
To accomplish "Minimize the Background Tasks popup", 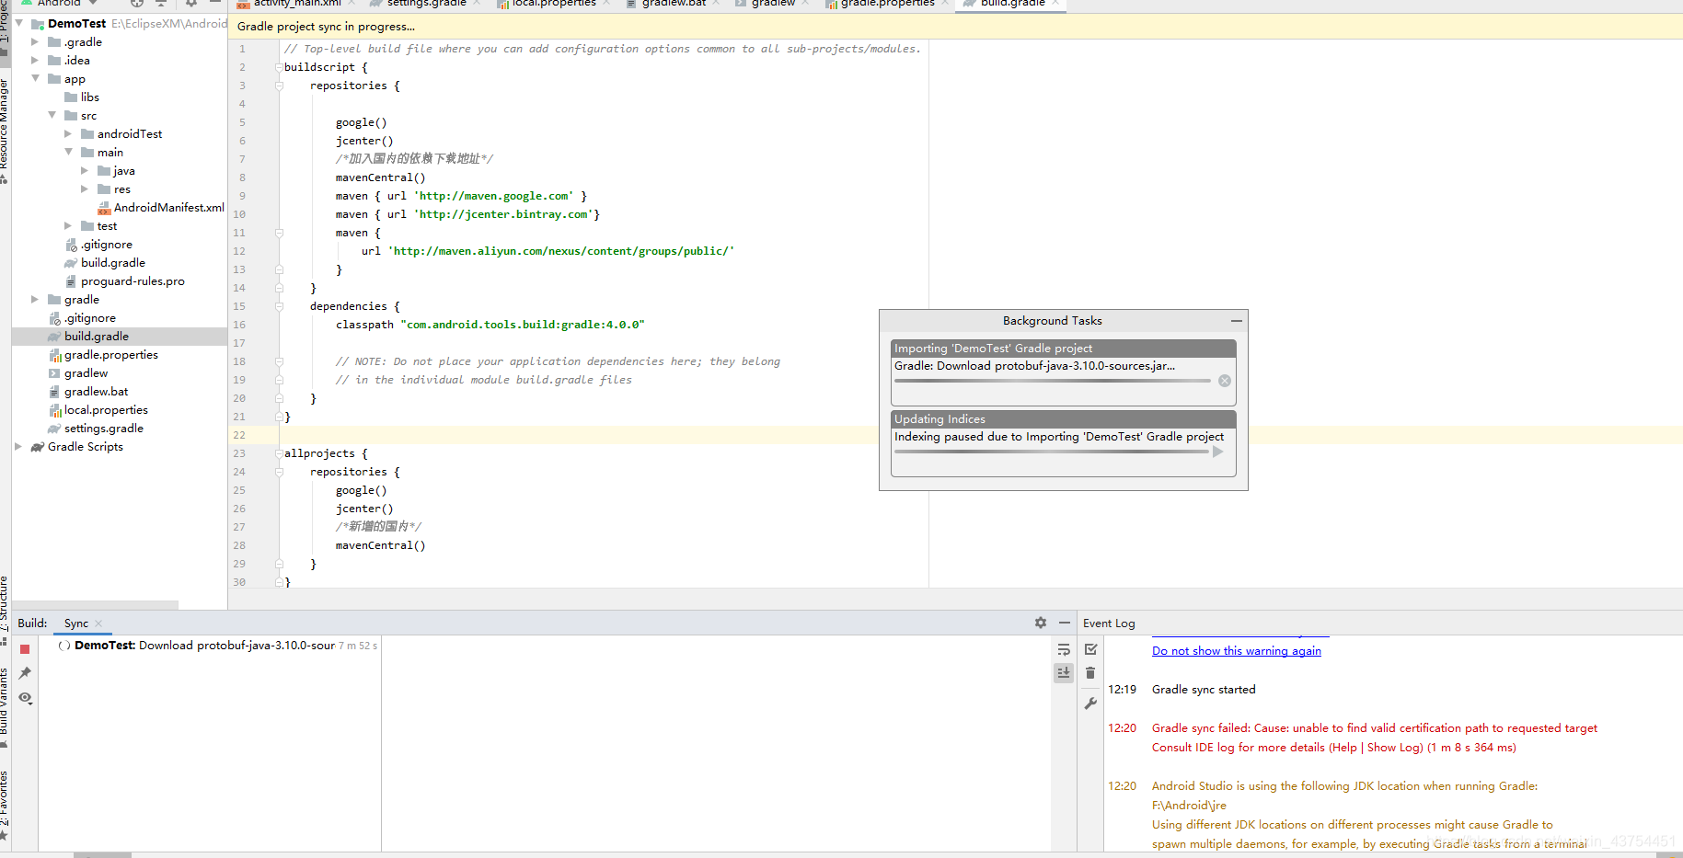I will tap(1236, 321).
